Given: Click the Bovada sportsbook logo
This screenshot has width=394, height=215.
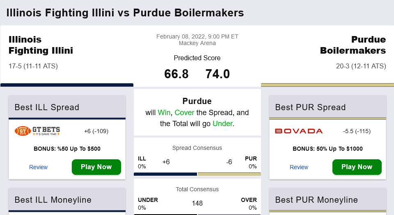Looking at the screenshot, I should tap(299, 131).
